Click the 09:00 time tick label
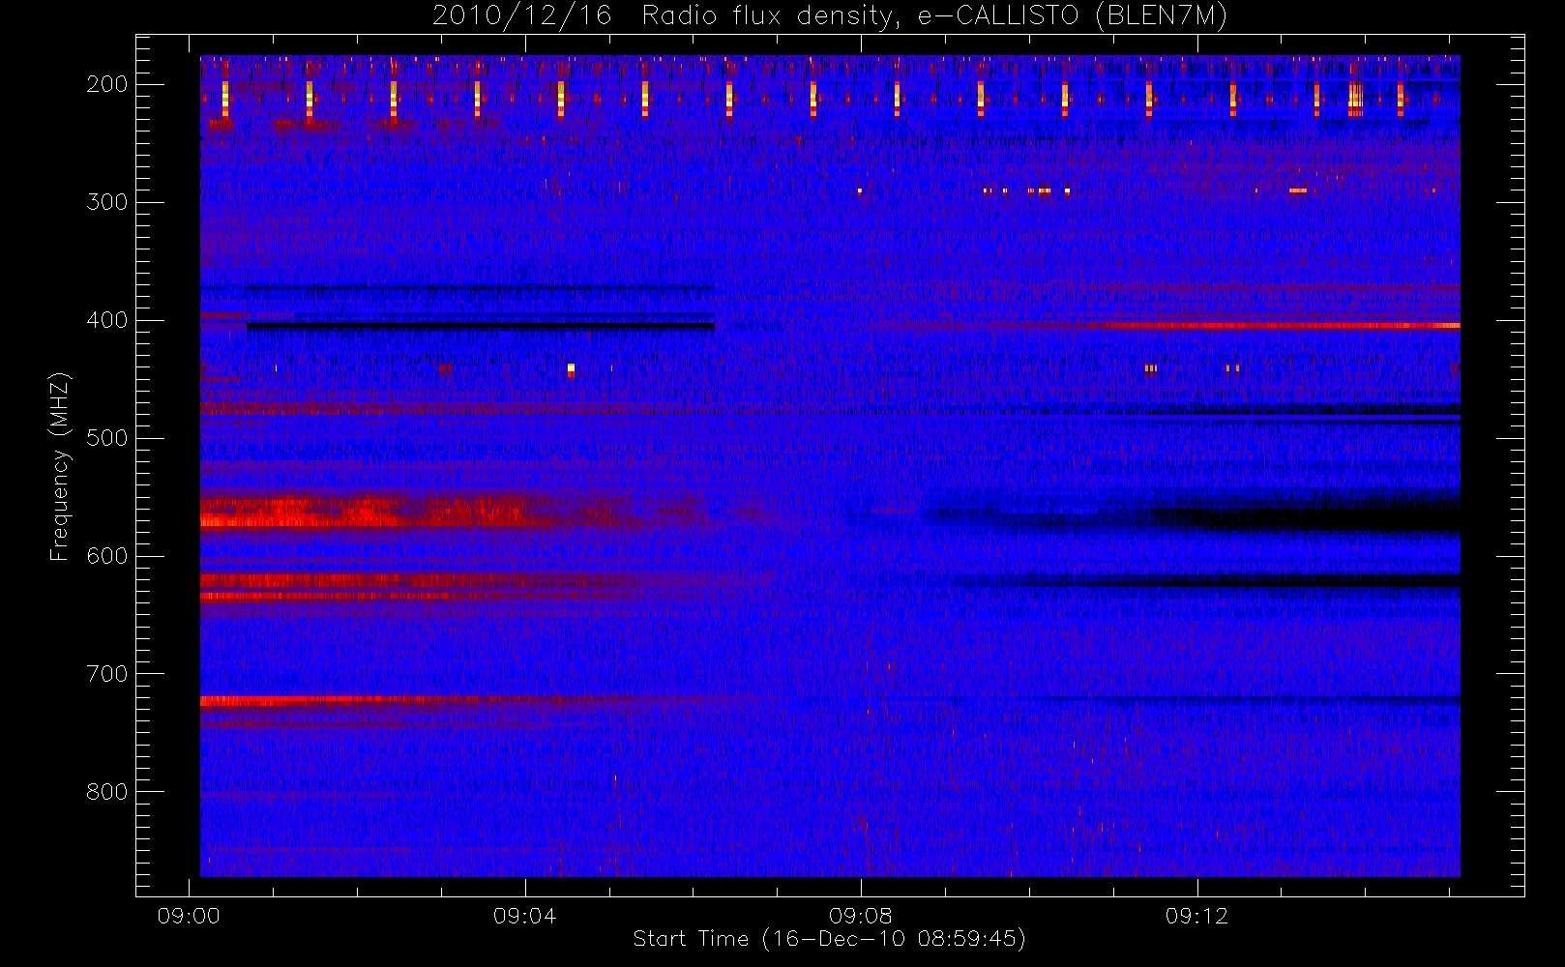The image size is (1565, 967). point(189,916)
